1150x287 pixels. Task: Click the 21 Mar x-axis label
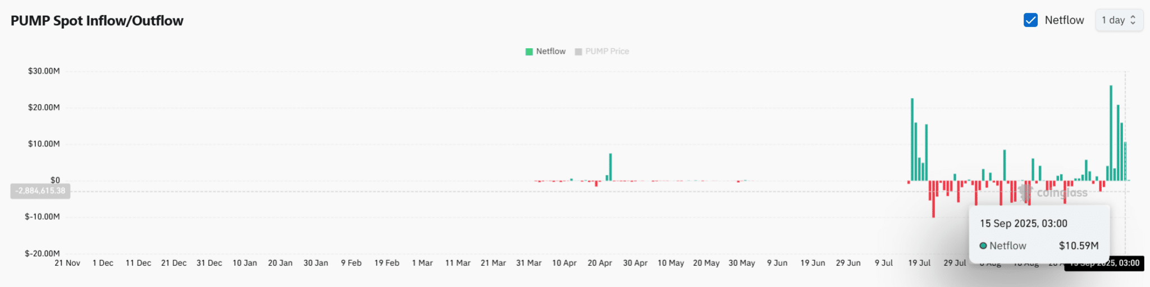coord(493,263)
